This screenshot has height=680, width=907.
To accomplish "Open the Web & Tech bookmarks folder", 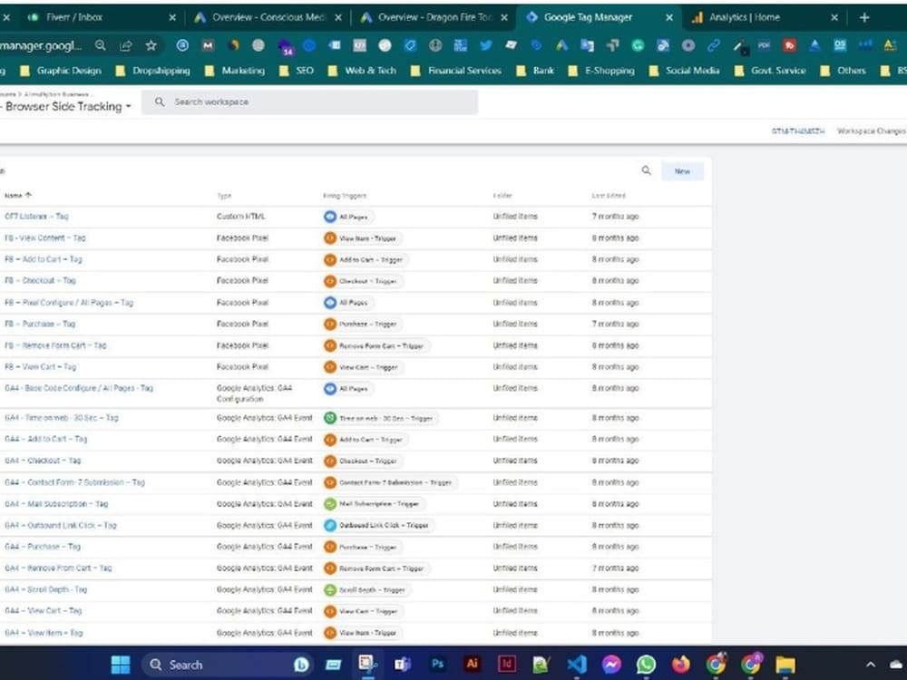I will 362,71.
